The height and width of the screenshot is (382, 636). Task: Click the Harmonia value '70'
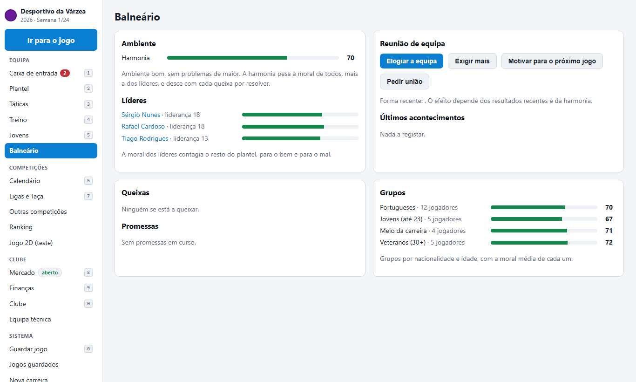pos(351,58)
